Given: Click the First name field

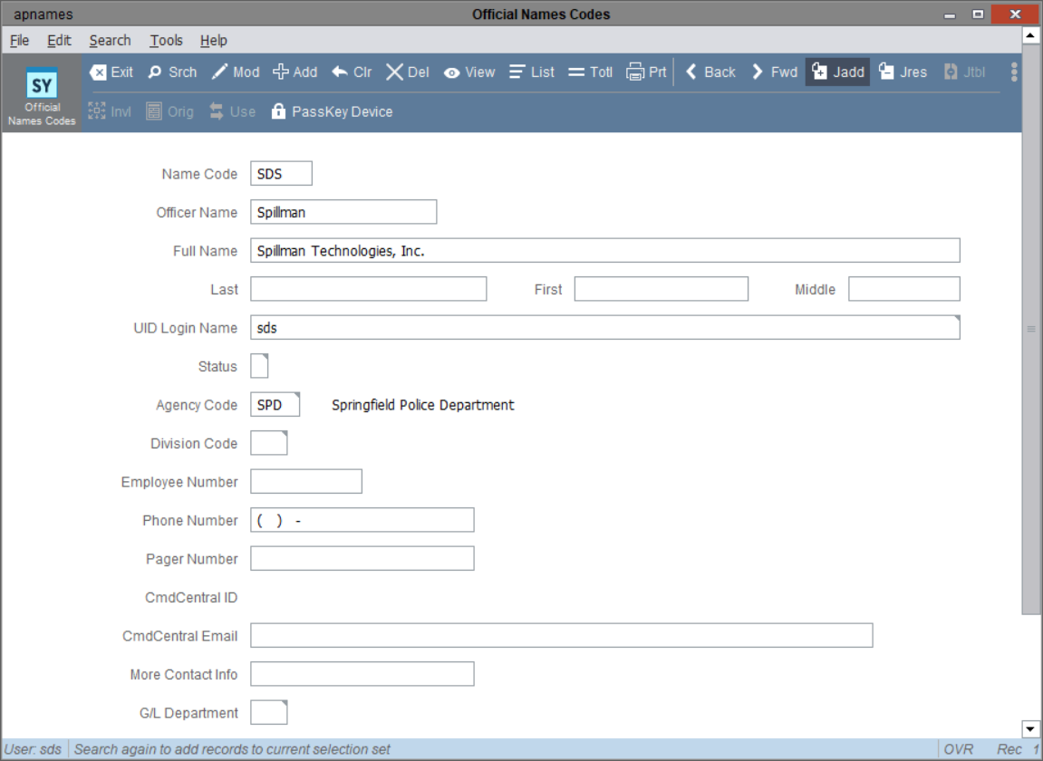Looking at the screenshot, I should [x=662, y=289].
